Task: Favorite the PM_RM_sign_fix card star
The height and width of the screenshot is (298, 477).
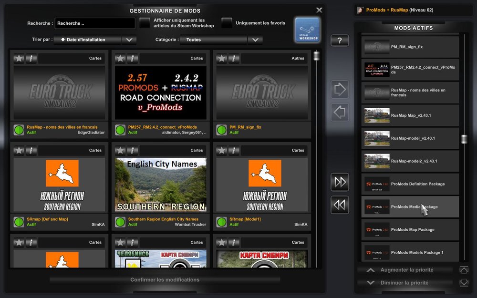Action: tap(221, 58)
